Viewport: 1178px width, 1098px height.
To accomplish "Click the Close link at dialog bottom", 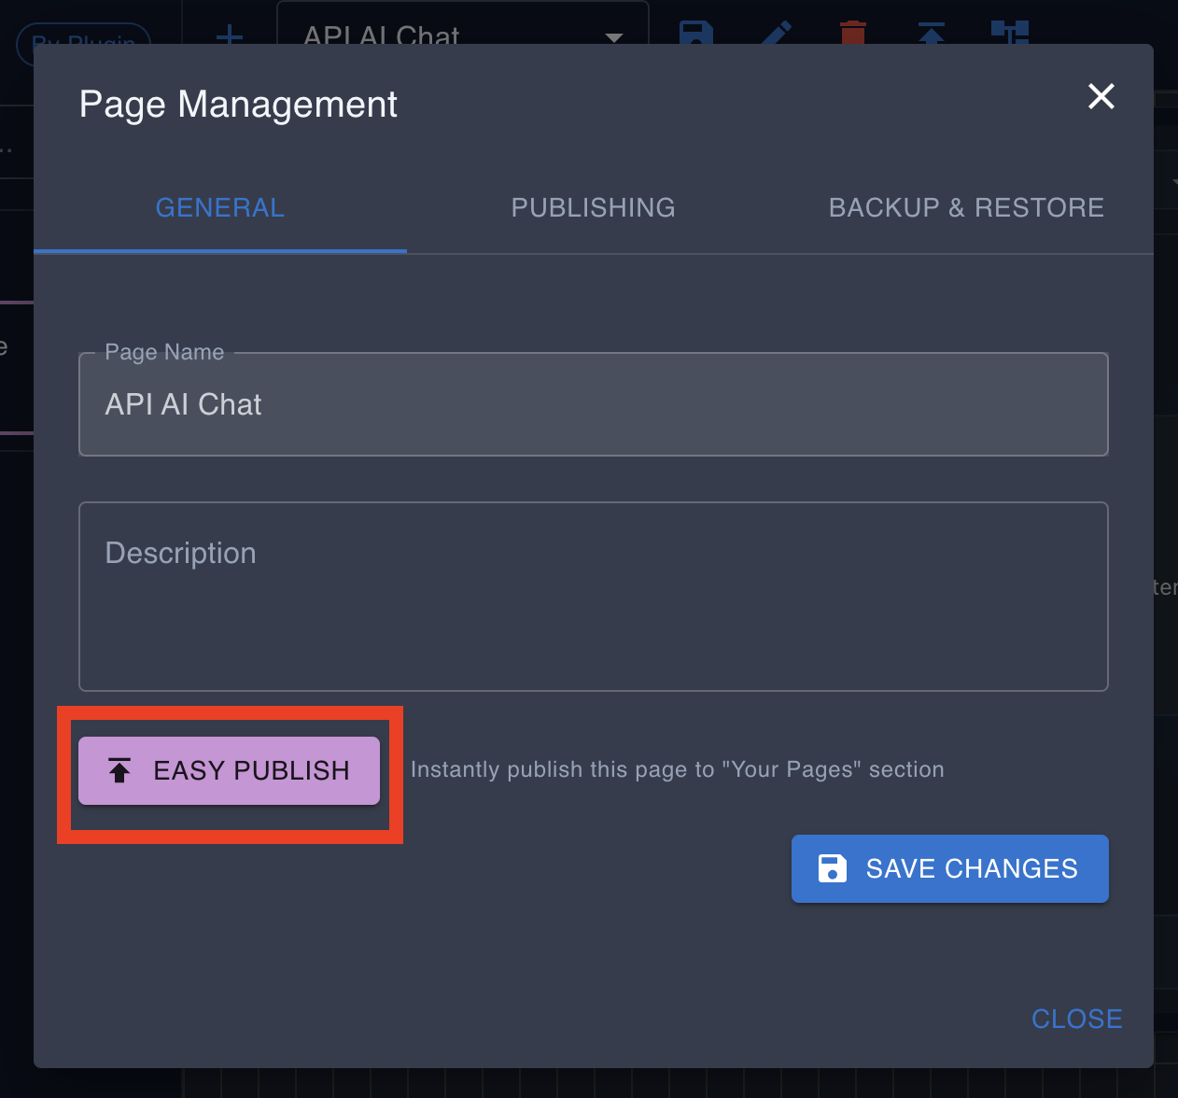I will (1076, 1019).
